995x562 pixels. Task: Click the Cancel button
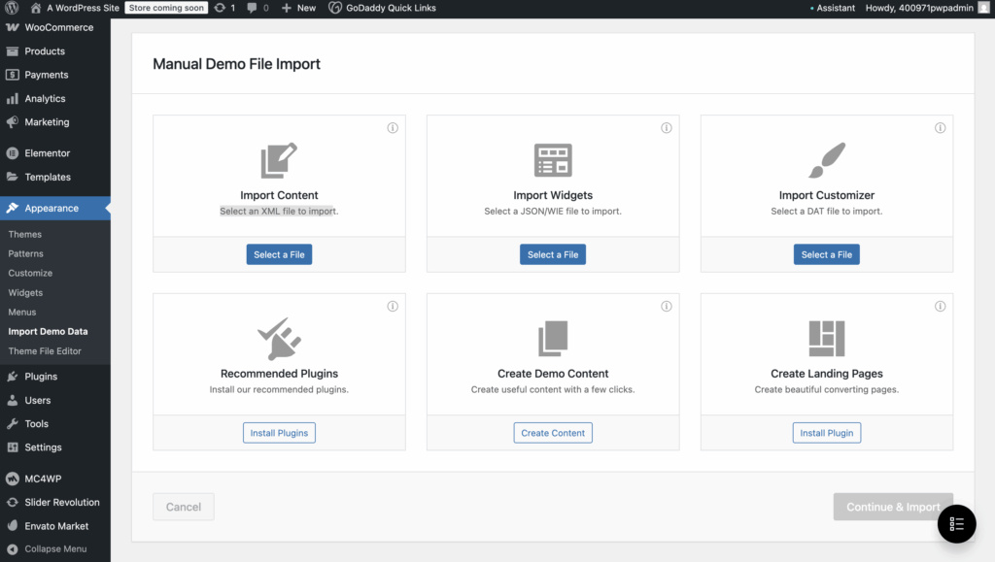(x=184, y=507)
